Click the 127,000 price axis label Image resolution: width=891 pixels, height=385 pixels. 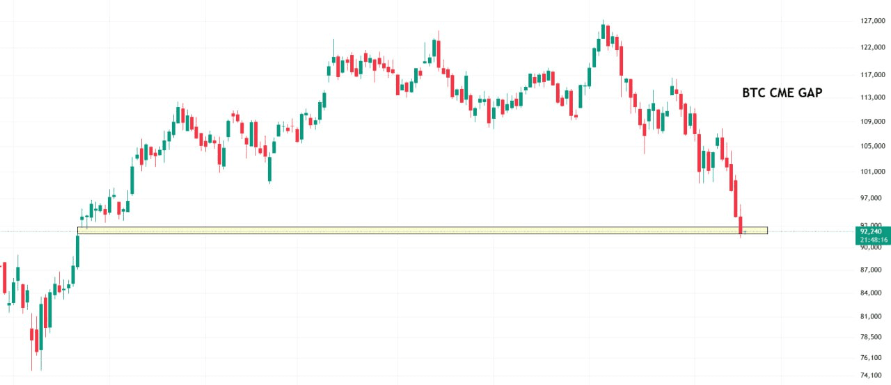[x=872, y=21]
